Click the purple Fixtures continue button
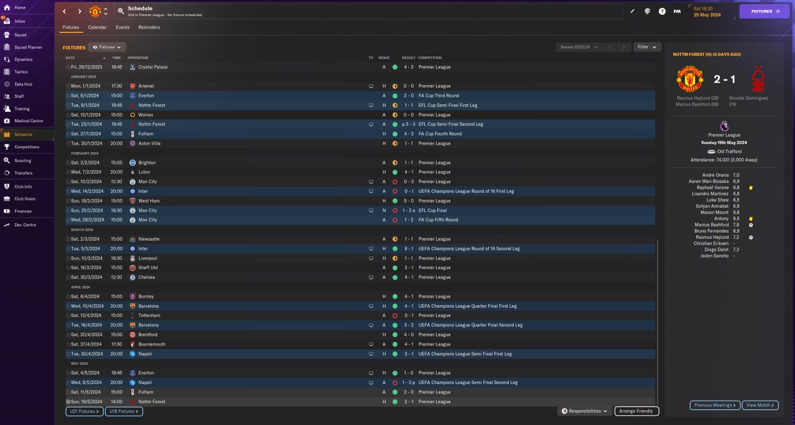Screen dimensions: 795x425 [765, 11]
